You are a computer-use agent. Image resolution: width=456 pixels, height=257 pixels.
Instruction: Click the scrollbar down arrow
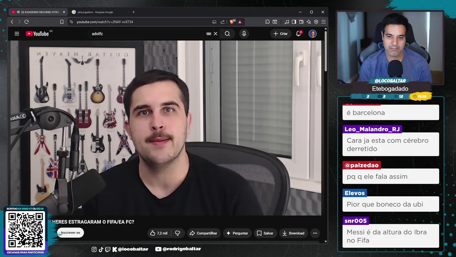(x=326, y=242)
